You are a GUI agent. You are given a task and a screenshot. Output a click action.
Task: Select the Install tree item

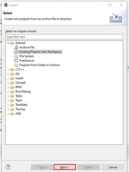click(x=19, y=78)
